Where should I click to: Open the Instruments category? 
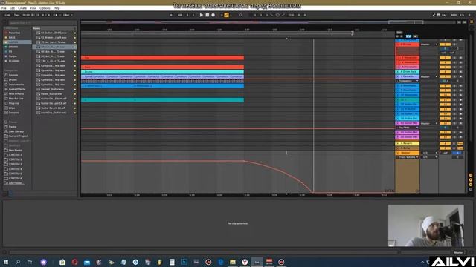[16, 85]
